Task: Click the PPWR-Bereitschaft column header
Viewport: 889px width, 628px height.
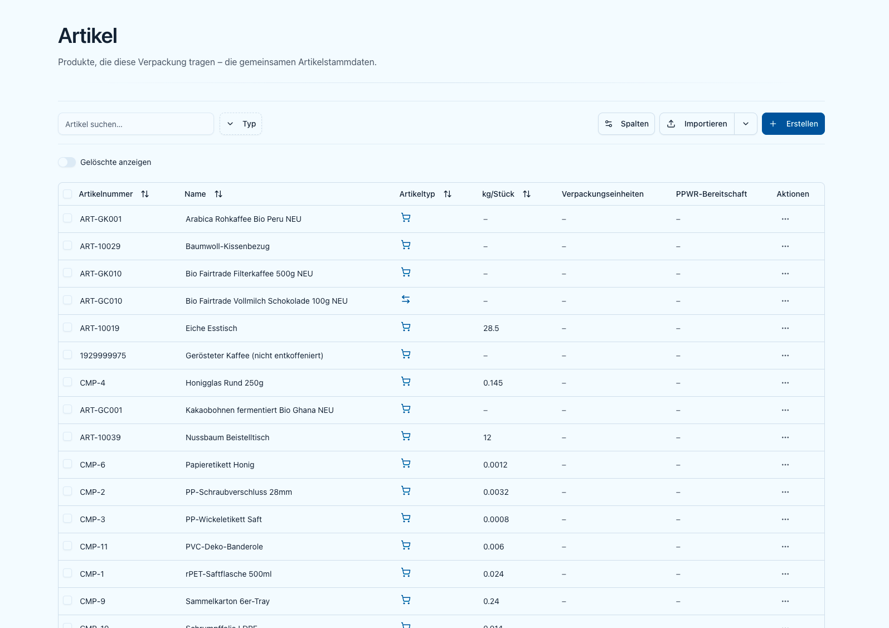Action: (711, 194)
